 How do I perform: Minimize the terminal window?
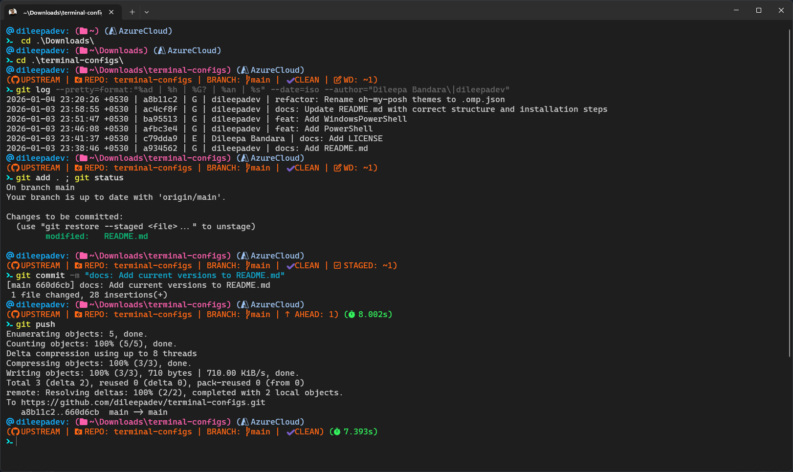click(x=736, y=10)
